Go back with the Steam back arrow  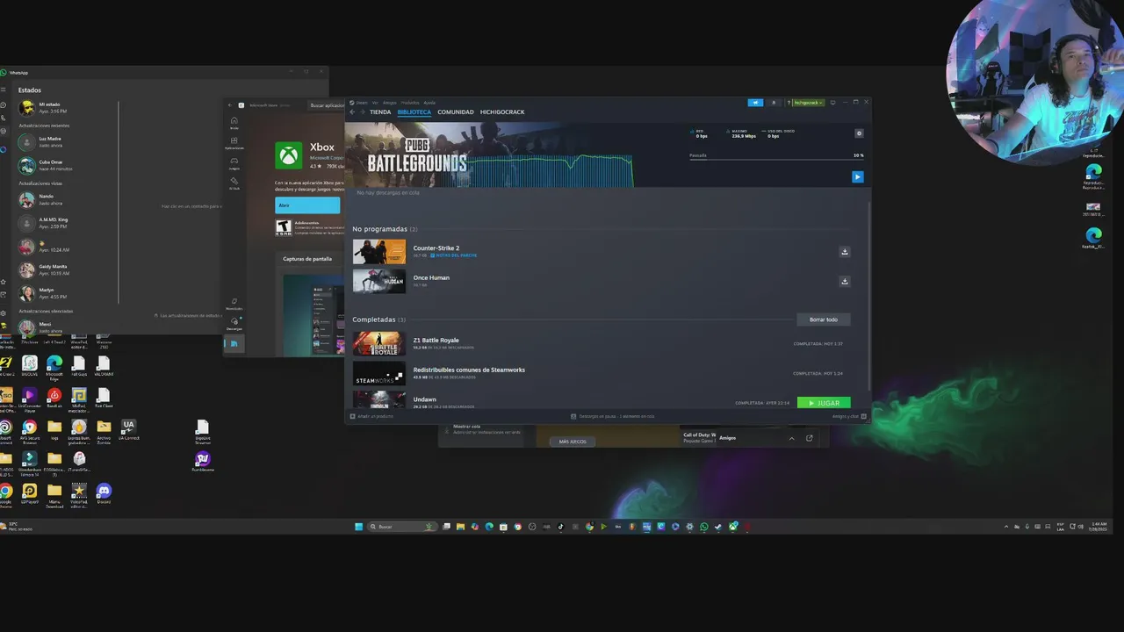[x=352, y=112]
